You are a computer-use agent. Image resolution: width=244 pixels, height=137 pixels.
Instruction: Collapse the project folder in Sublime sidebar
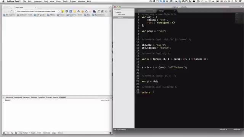pos(115,12)
